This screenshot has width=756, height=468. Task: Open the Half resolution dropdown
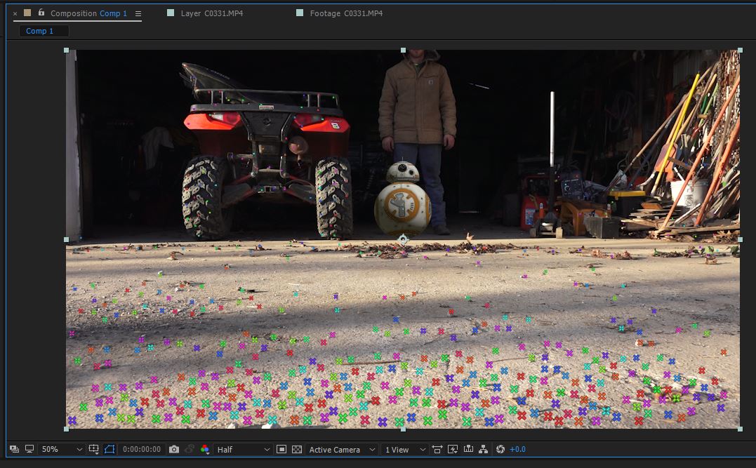tap(242, 450)
